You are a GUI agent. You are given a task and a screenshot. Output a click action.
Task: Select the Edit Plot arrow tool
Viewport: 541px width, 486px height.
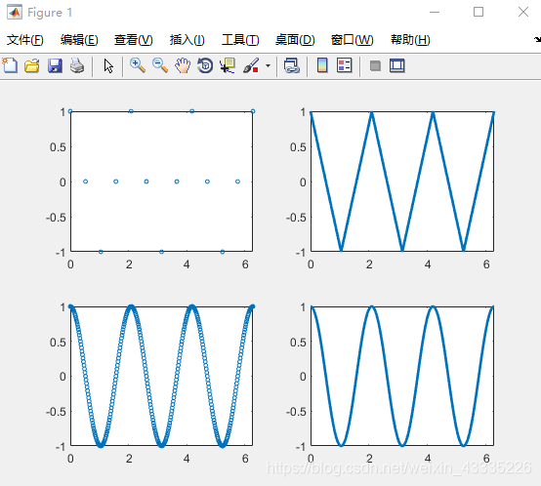click(108, 65)
